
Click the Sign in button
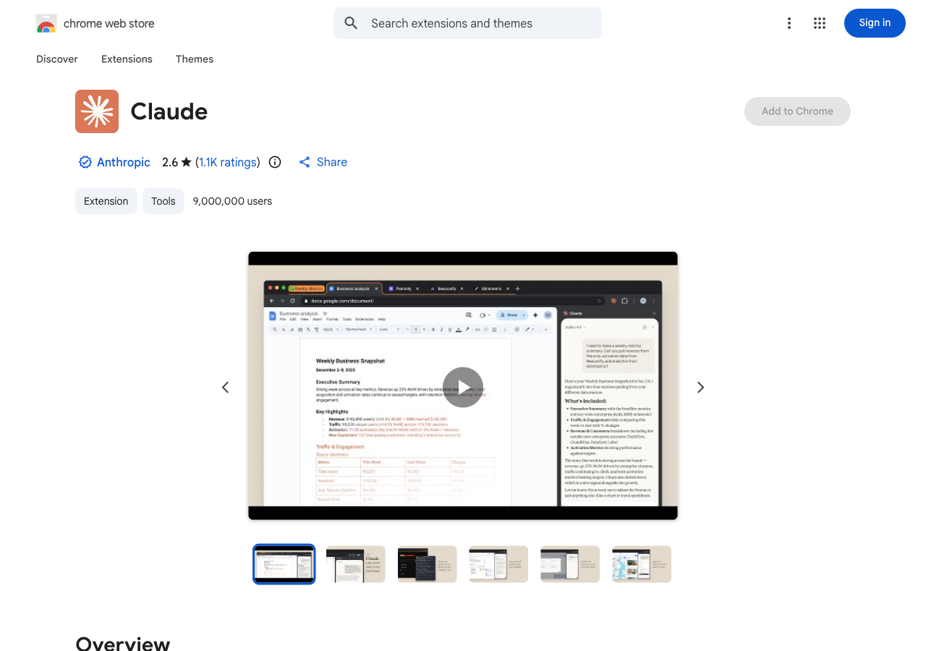[875, 23]
